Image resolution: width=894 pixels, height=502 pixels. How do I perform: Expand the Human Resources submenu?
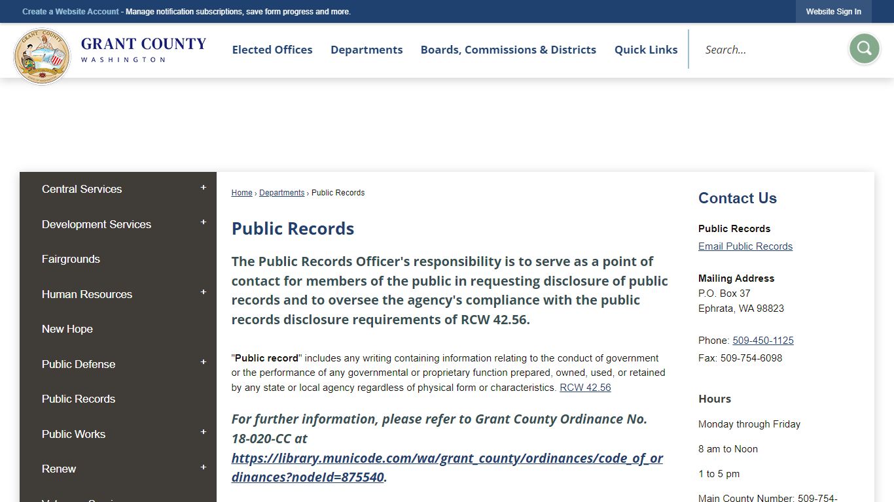(x=203, y=293)
